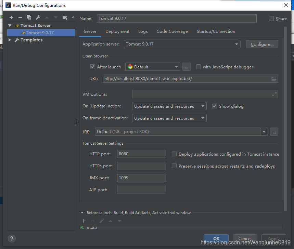Enable Preserve sessions across restarts checkbox
The image size is (294, 249).
click(x=174, y=166)
